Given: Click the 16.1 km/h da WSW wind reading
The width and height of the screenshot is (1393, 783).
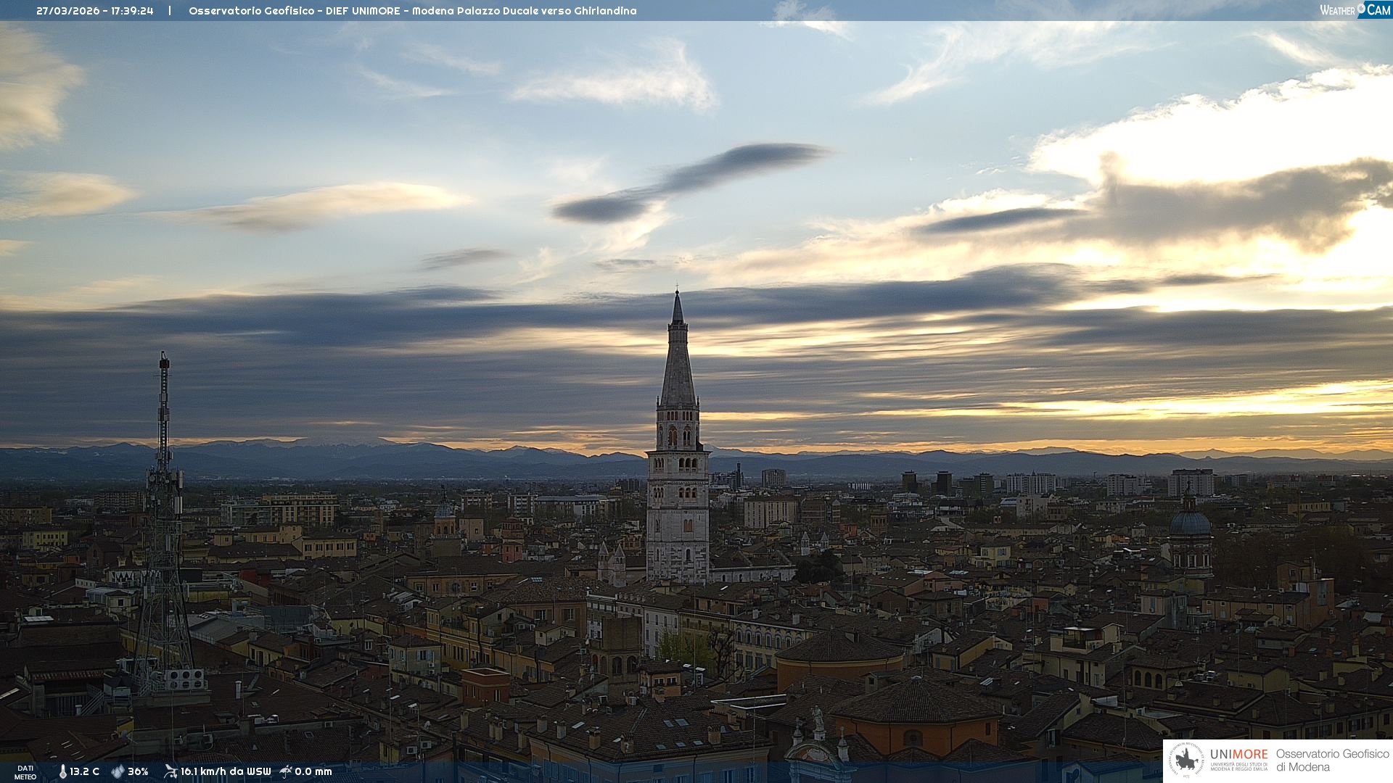Looking at the screenshot, I should click(226, 771).
